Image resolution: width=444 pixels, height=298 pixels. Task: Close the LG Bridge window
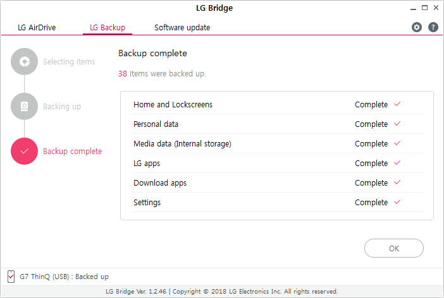436,8
